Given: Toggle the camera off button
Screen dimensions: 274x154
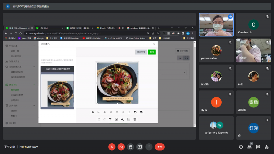Looking at the screenshot, I should click(121, 147).
